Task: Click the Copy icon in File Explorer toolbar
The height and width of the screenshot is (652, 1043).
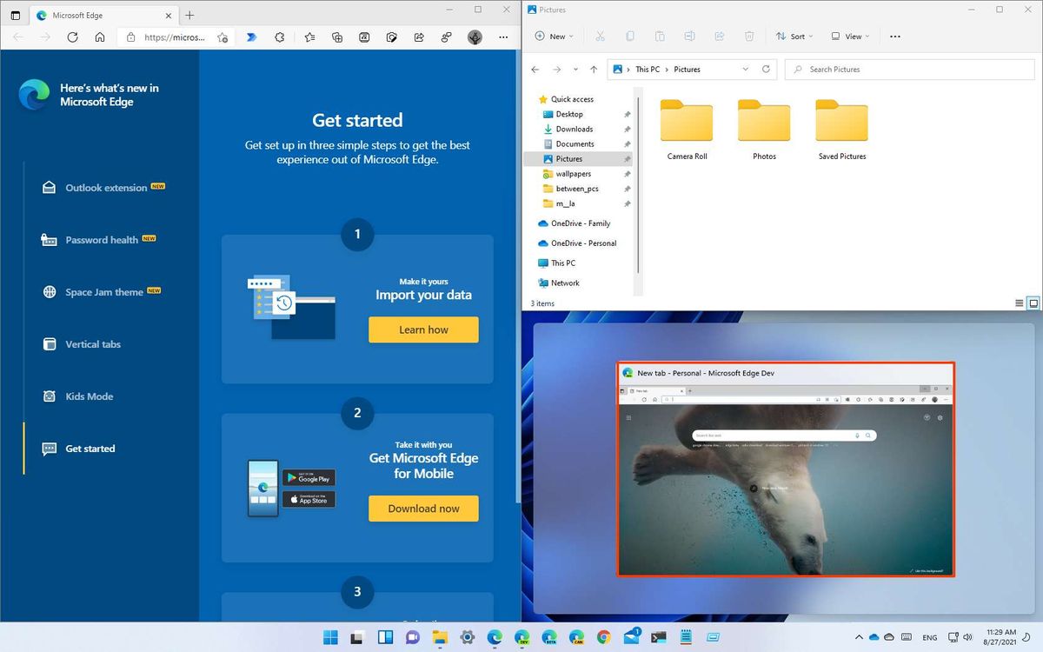Action: pos(628,36)
